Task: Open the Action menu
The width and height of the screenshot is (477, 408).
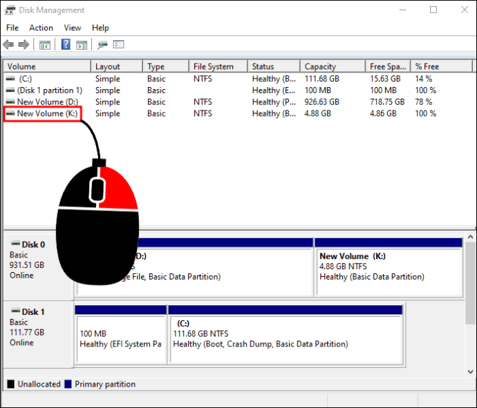Action: pos(41,28)
